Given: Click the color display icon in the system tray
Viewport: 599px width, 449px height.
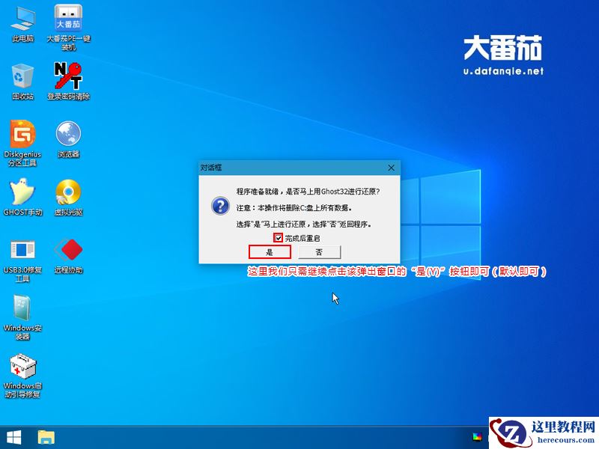Looking at the screenshot, I should (x=477, y=436).
